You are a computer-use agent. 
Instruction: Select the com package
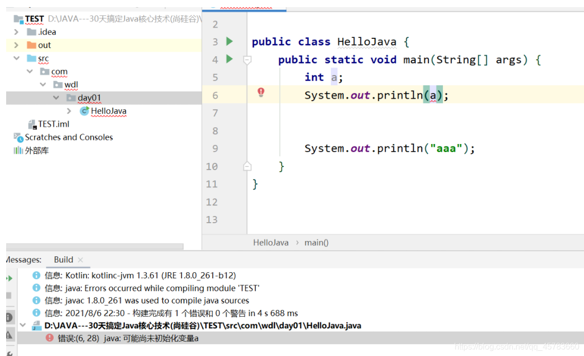point(59,72)
